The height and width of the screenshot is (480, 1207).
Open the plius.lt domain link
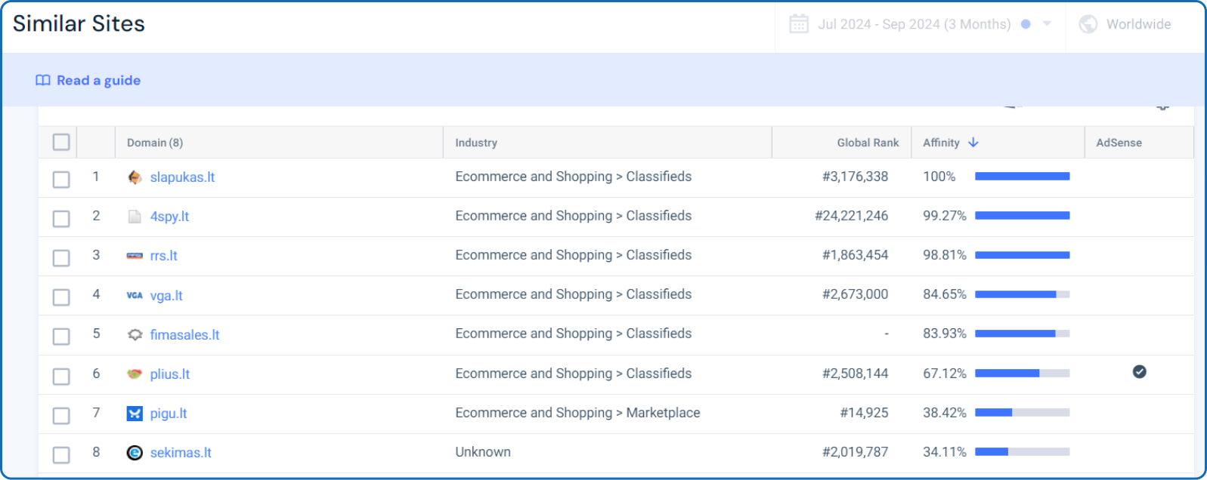170,374
